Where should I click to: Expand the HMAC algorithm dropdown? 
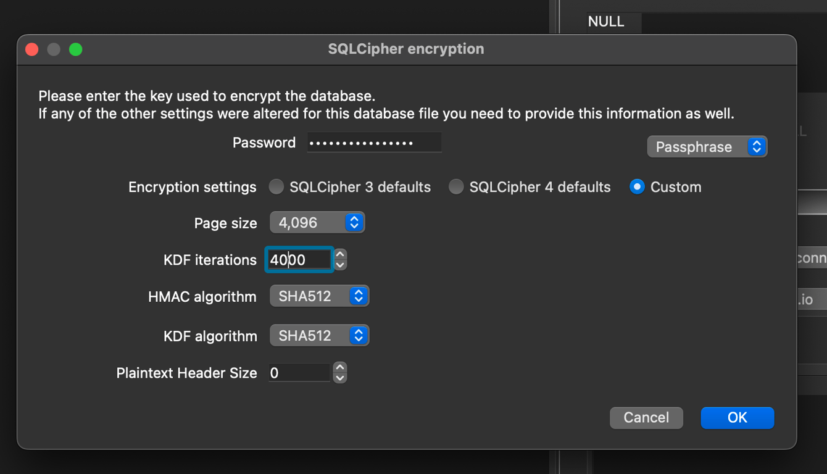[x=319, y=296]
